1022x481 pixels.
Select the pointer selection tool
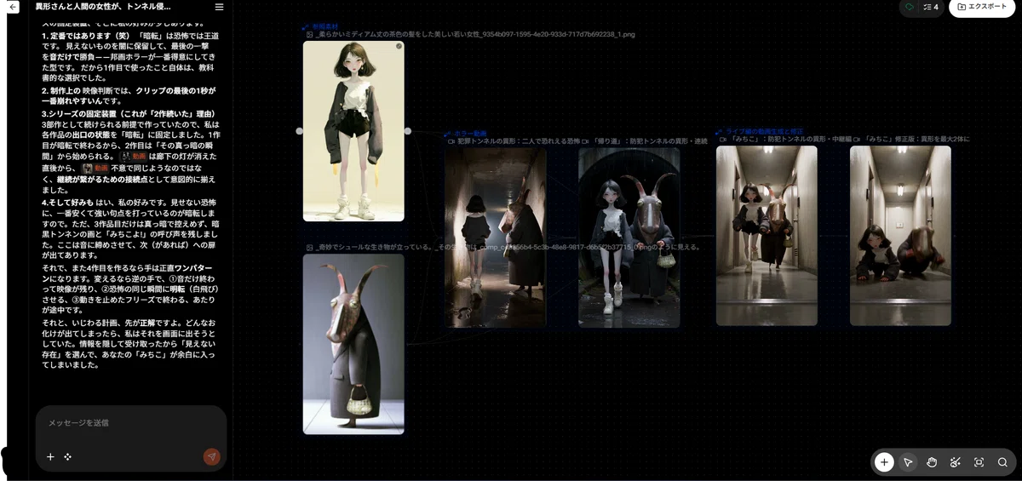(x=908, y=462)
